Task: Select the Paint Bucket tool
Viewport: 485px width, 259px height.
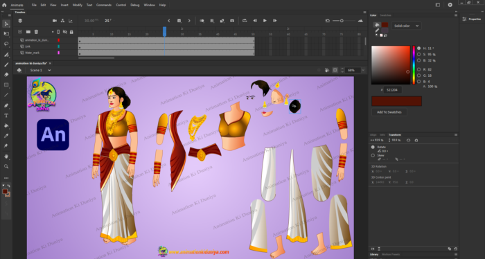Action: click(x=6, y=126)
